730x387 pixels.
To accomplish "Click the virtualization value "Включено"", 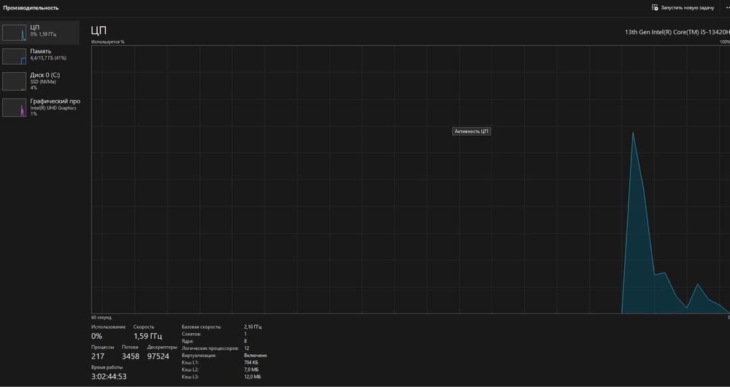I will coord(255,356).
